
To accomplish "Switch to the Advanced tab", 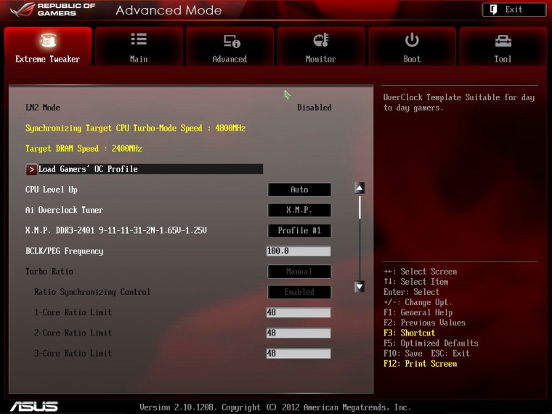I will [230, 46].
